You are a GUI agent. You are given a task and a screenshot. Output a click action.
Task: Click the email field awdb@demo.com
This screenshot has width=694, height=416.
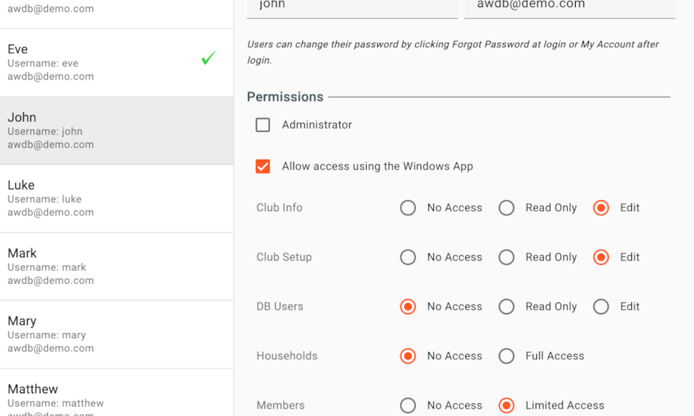click(569, 6)
